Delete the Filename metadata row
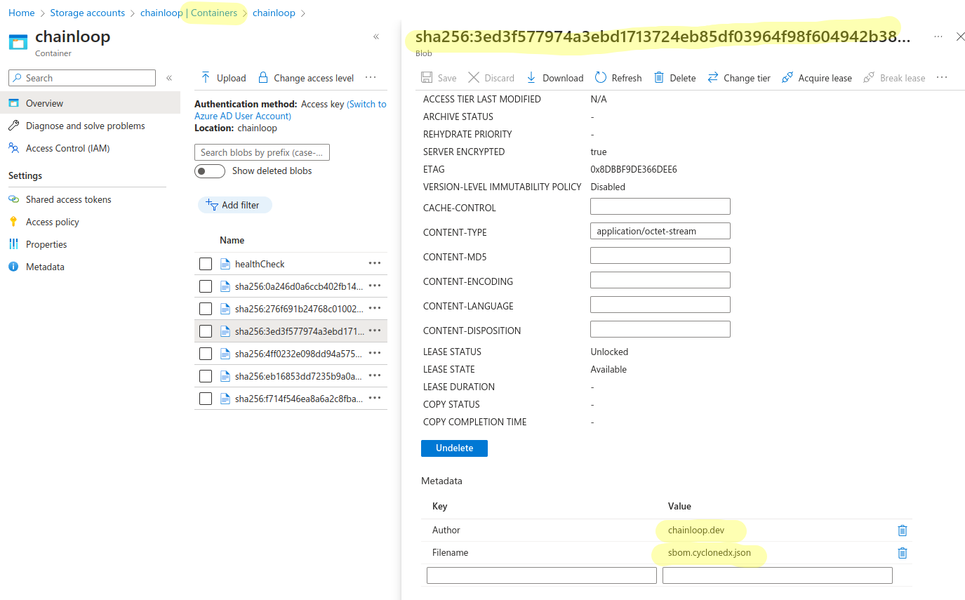The image size is (965, 600). click(903, 553)
